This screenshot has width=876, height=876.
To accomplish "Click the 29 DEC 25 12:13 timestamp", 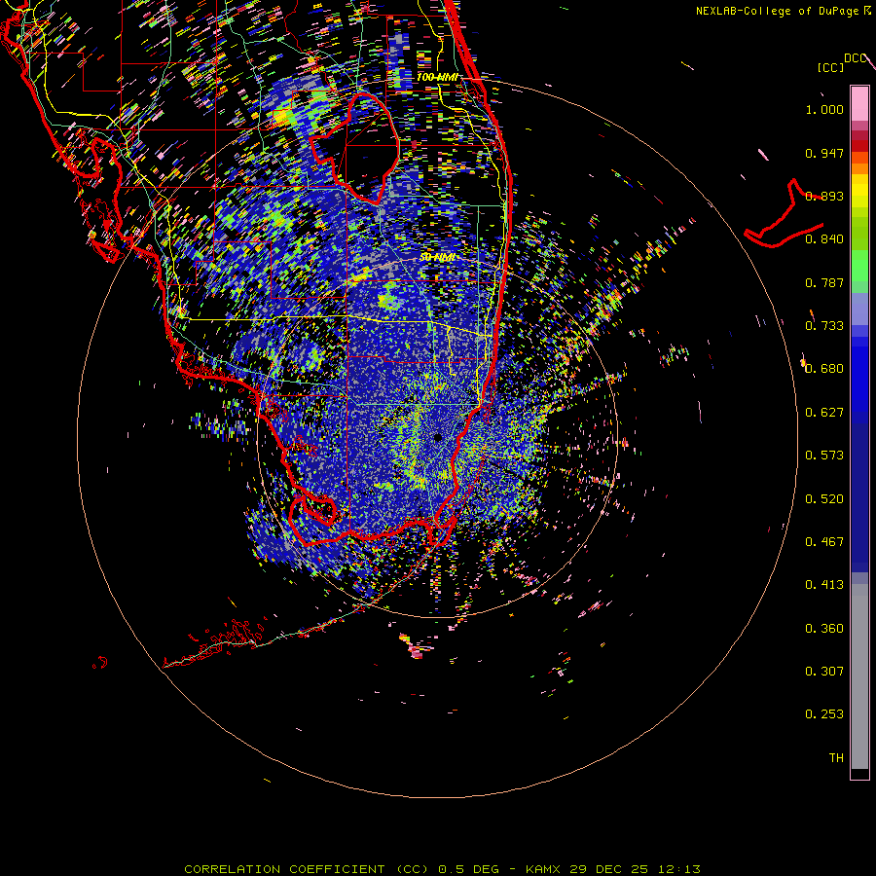I will click(x=636, y=869).
